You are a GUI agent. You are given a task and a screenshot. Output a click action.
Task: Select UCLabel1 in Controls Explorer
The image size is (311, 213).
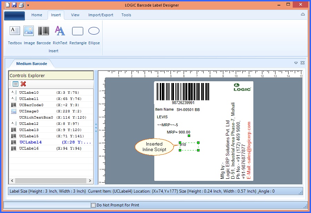(51, 99)
